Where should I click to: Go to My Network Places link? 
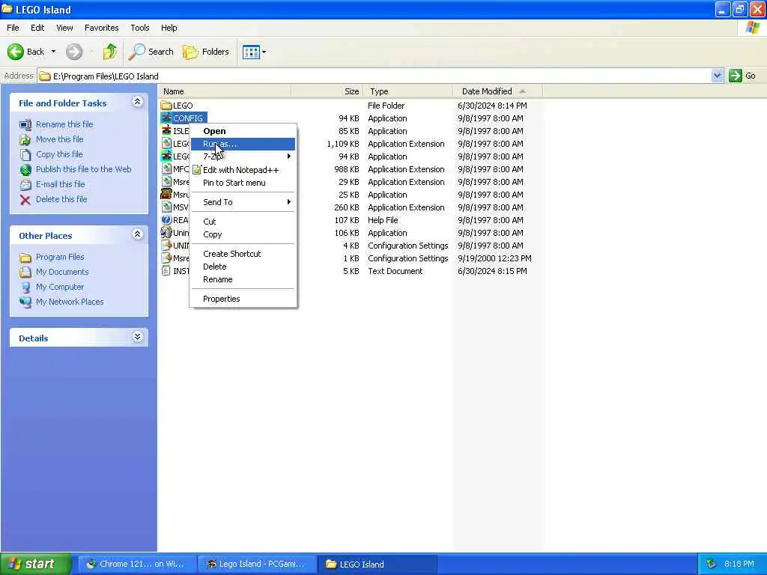[x=70, y=302]
